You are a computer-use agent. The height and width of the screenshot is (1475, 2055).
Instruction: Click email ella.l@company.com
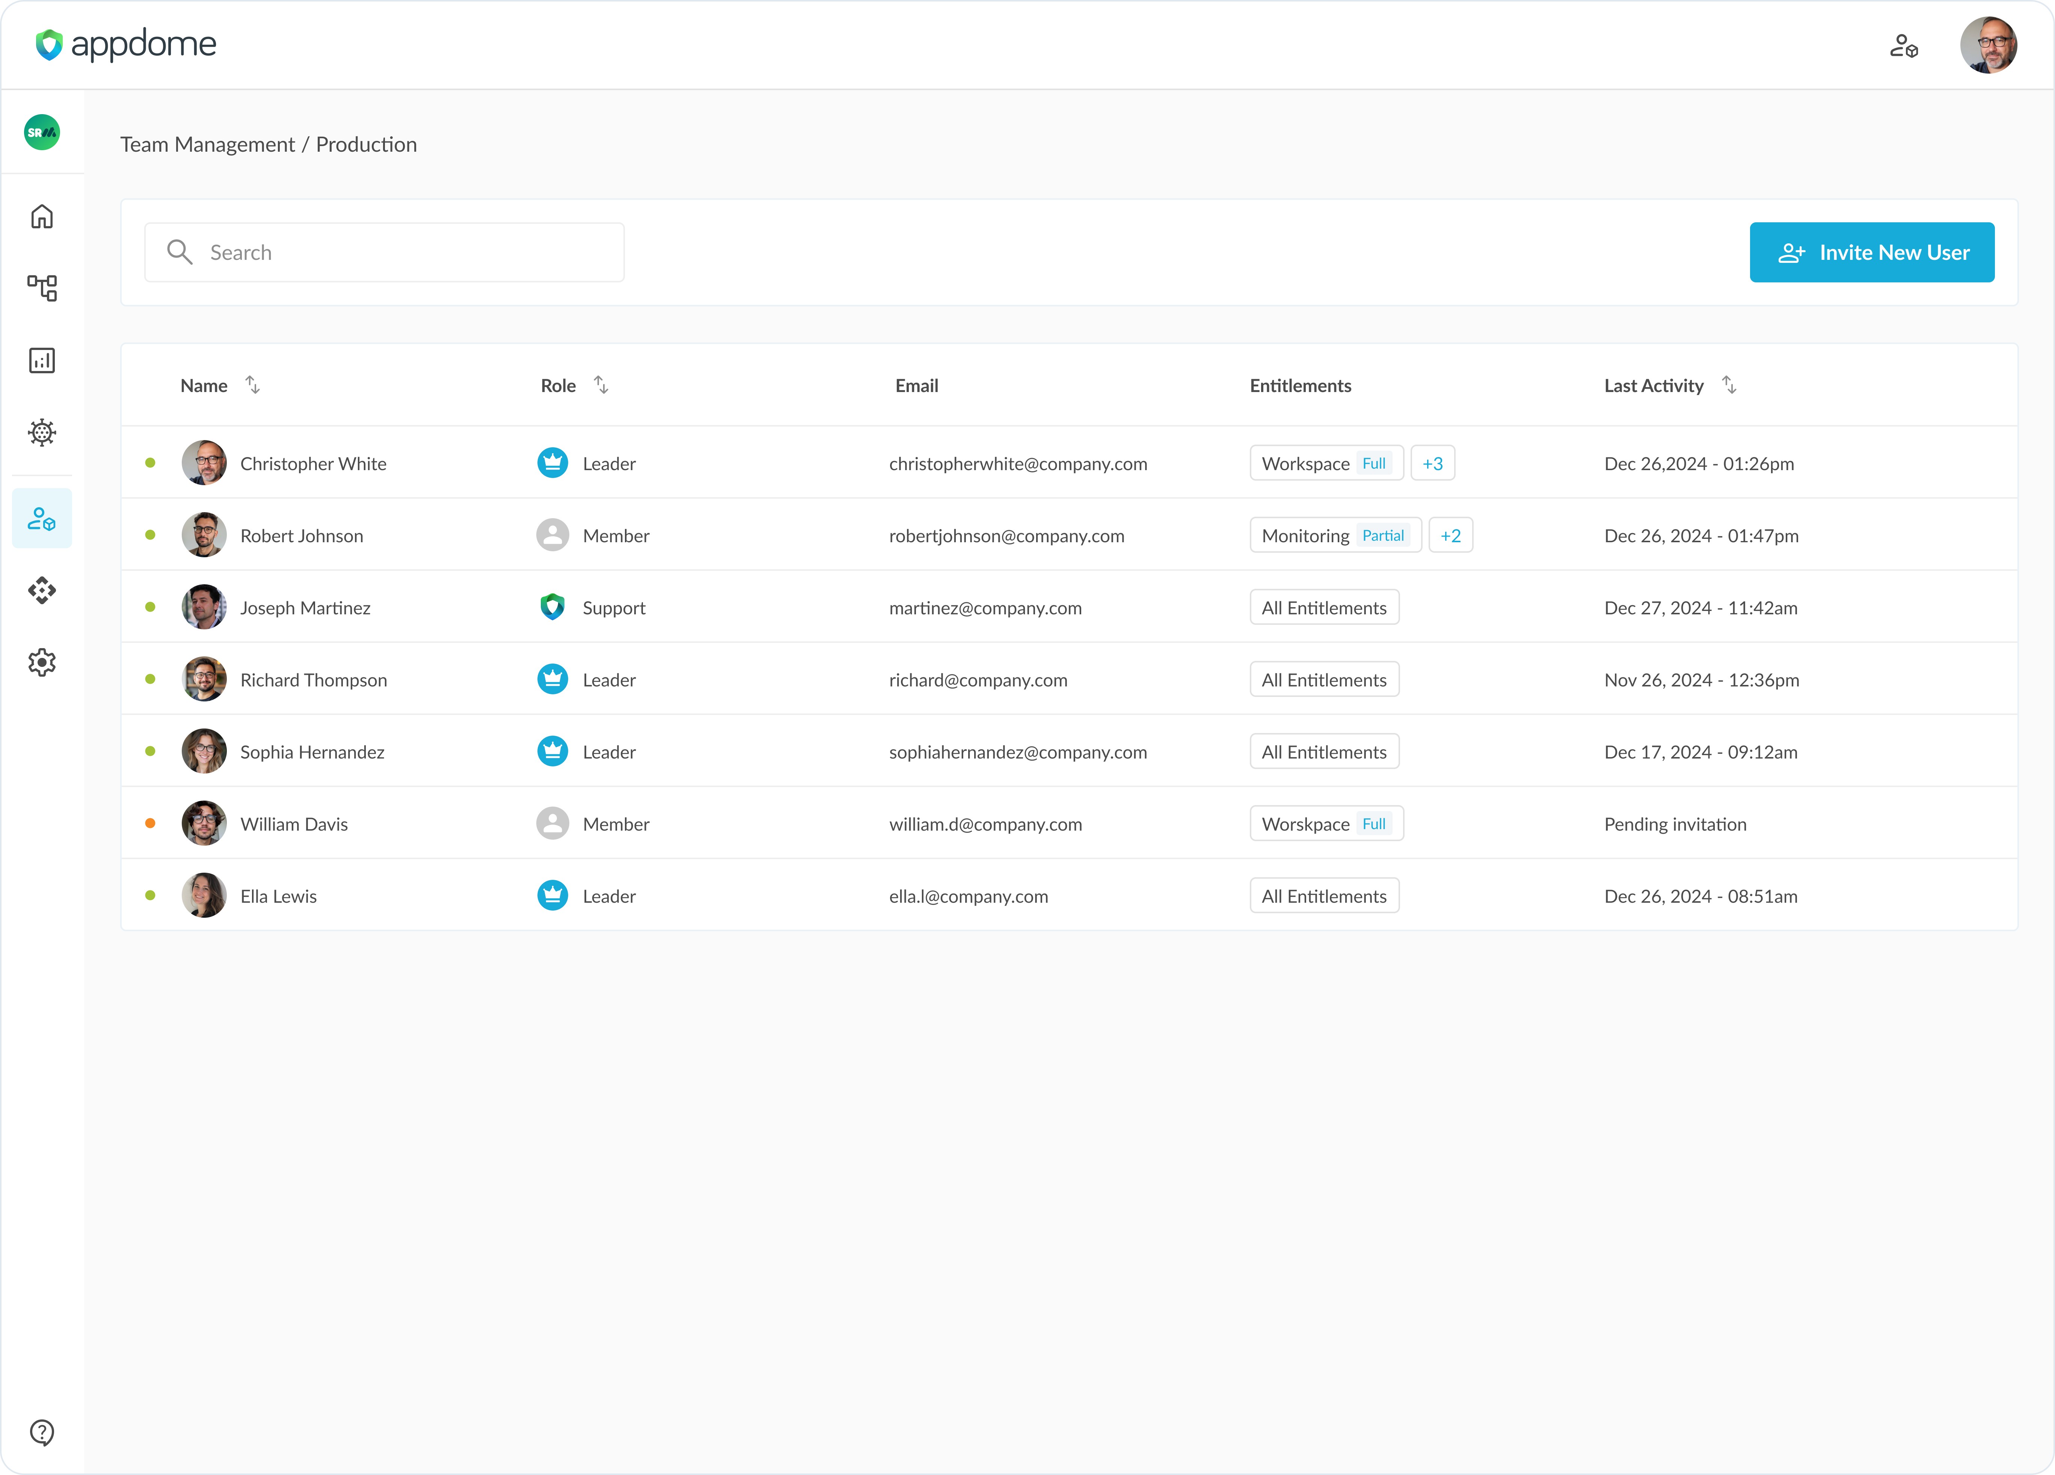pos(969,896)
